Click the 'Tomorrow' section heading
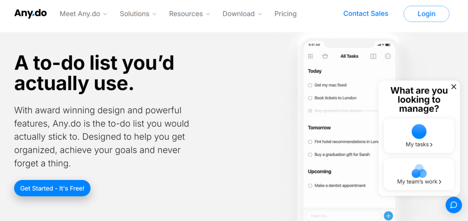This screenshot has width=468, height=221. [x=319, y=128]
